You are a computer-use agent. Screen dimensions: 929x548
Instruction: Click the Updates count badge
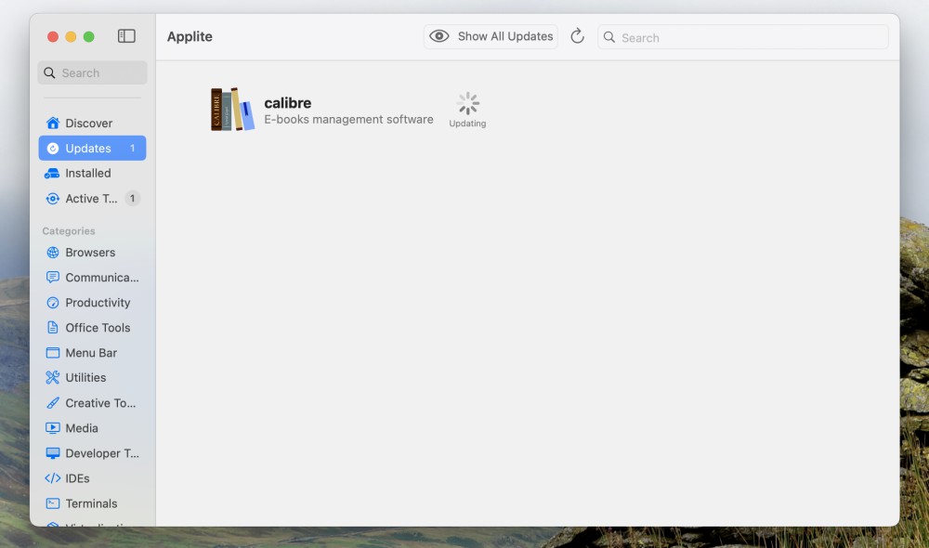click(x=132, y=148)
